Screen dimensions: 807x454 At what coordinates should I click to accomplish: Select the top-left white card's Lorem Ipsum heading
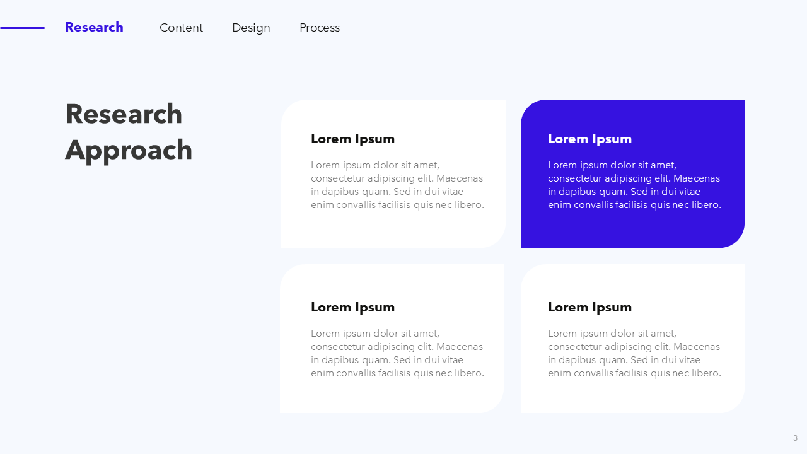(x=352, y=139)
